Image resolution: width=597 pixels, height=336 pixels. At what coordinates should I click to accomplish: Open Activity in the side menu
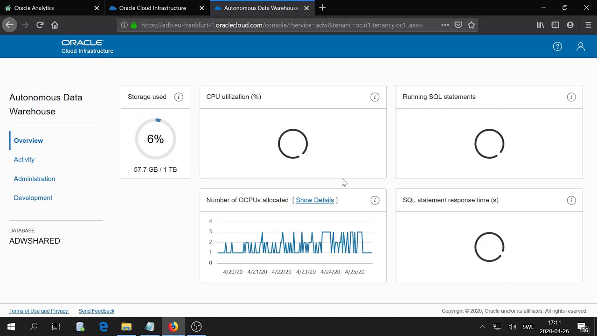point(24,160)
